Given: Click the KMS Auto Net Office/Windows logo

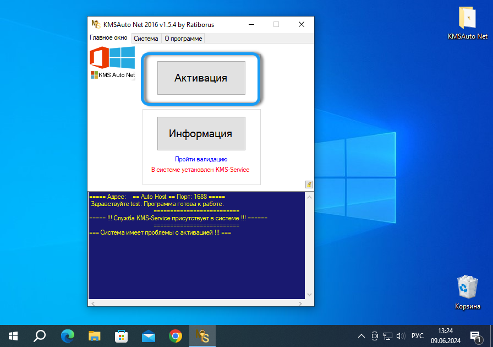Looking at the screenshot, I should coord(113,63).
